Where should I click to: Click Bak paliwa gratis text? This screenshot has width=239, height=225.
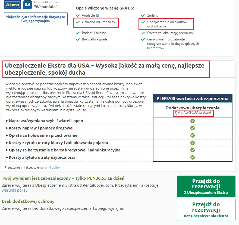tap(95, 39)
